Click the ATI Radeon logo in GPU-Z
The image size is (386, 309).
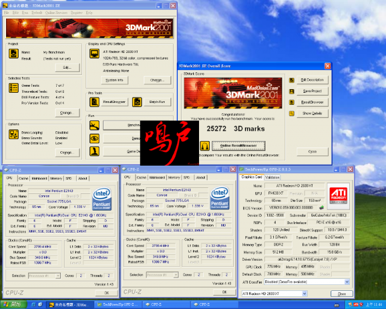(338, 196)
